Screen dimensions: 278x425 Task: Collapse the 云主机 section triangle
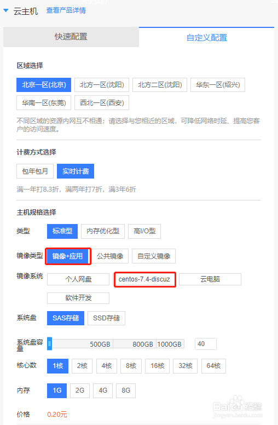6,10
